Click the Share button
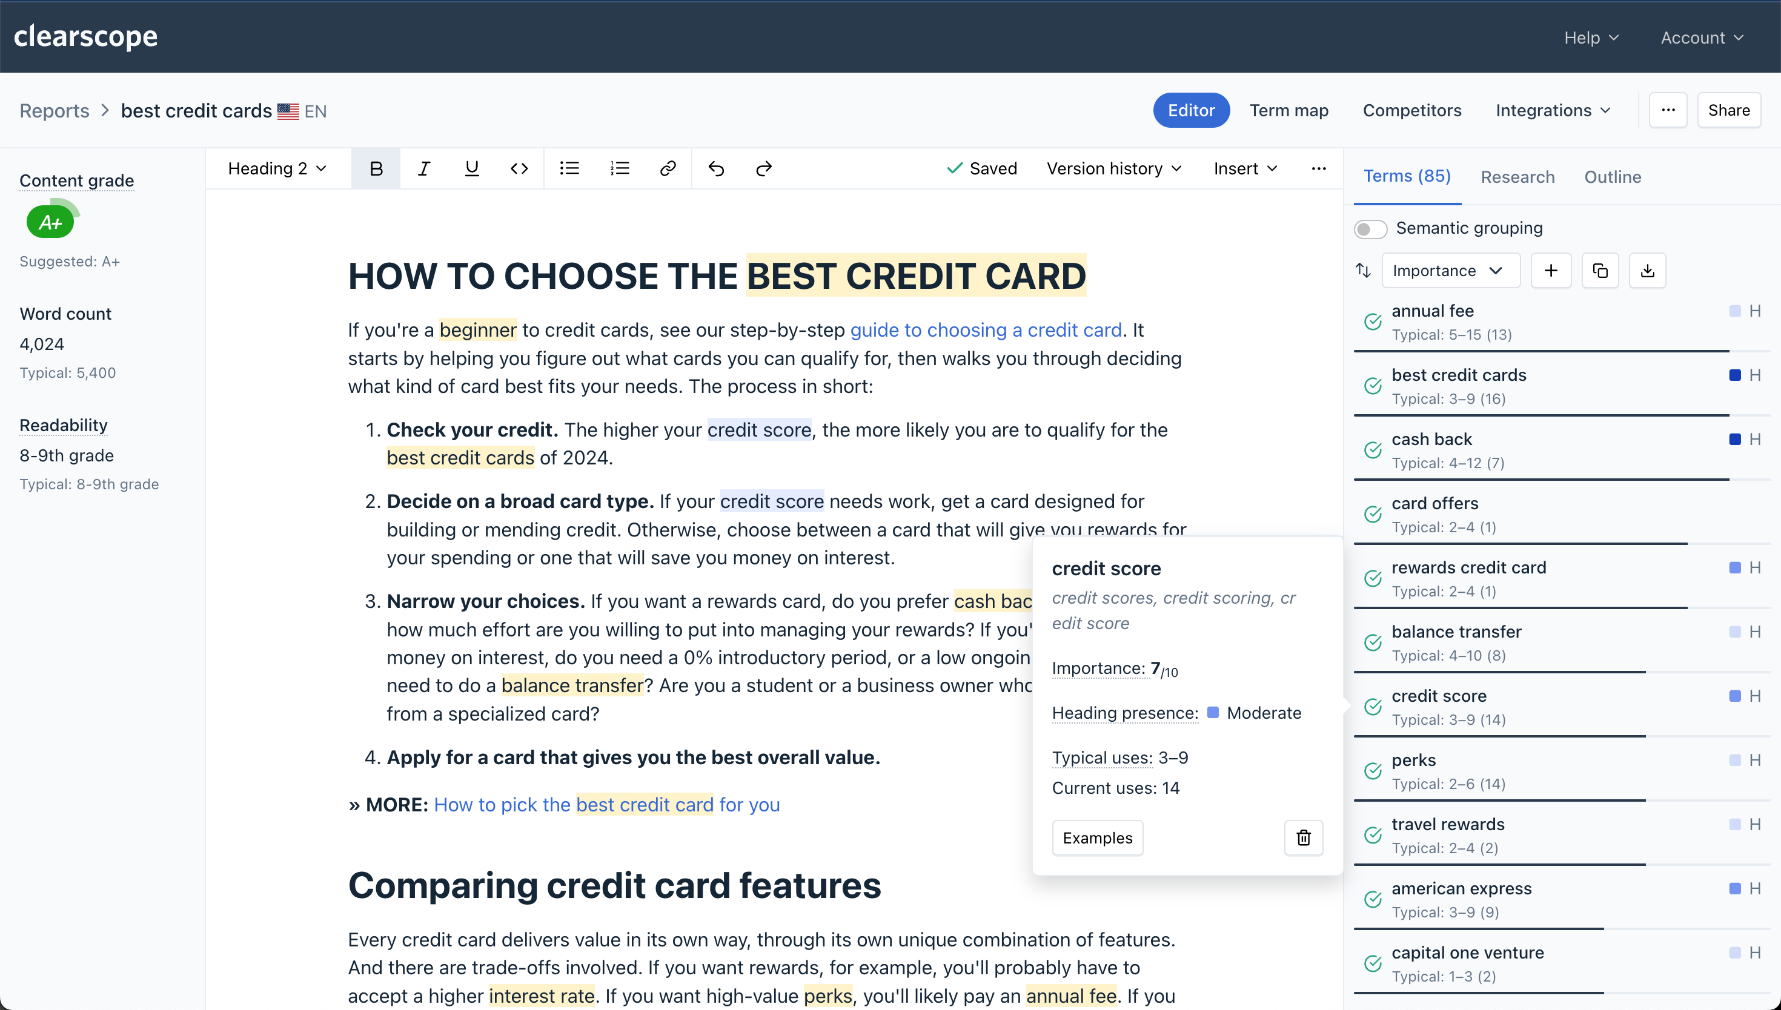This screenshot has height=1010, width=1781. pos(1728,109)
